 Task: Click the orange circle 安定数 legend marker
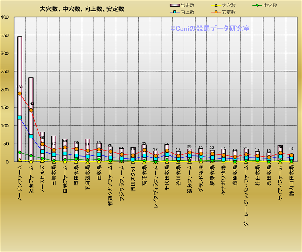pos(215,12)
